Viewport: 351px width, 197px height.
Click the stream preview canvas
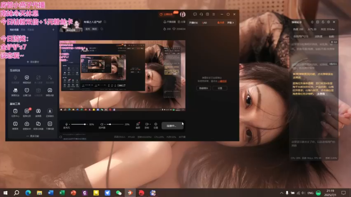pos(122,76)
